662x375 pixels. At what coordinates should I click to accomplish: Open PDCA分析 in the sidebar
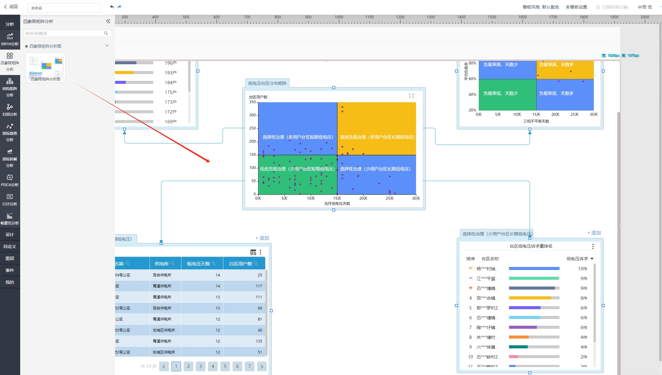pos(10,180)
